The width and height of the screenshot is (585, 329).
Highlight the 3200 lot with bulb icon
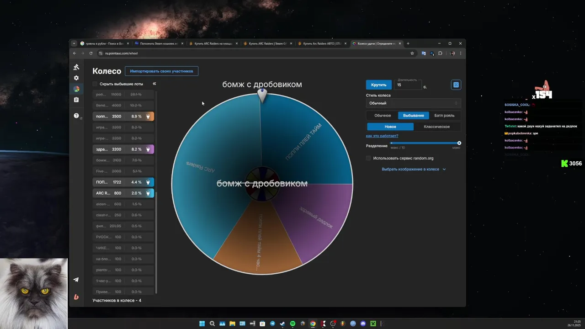[x=148, y=149]
